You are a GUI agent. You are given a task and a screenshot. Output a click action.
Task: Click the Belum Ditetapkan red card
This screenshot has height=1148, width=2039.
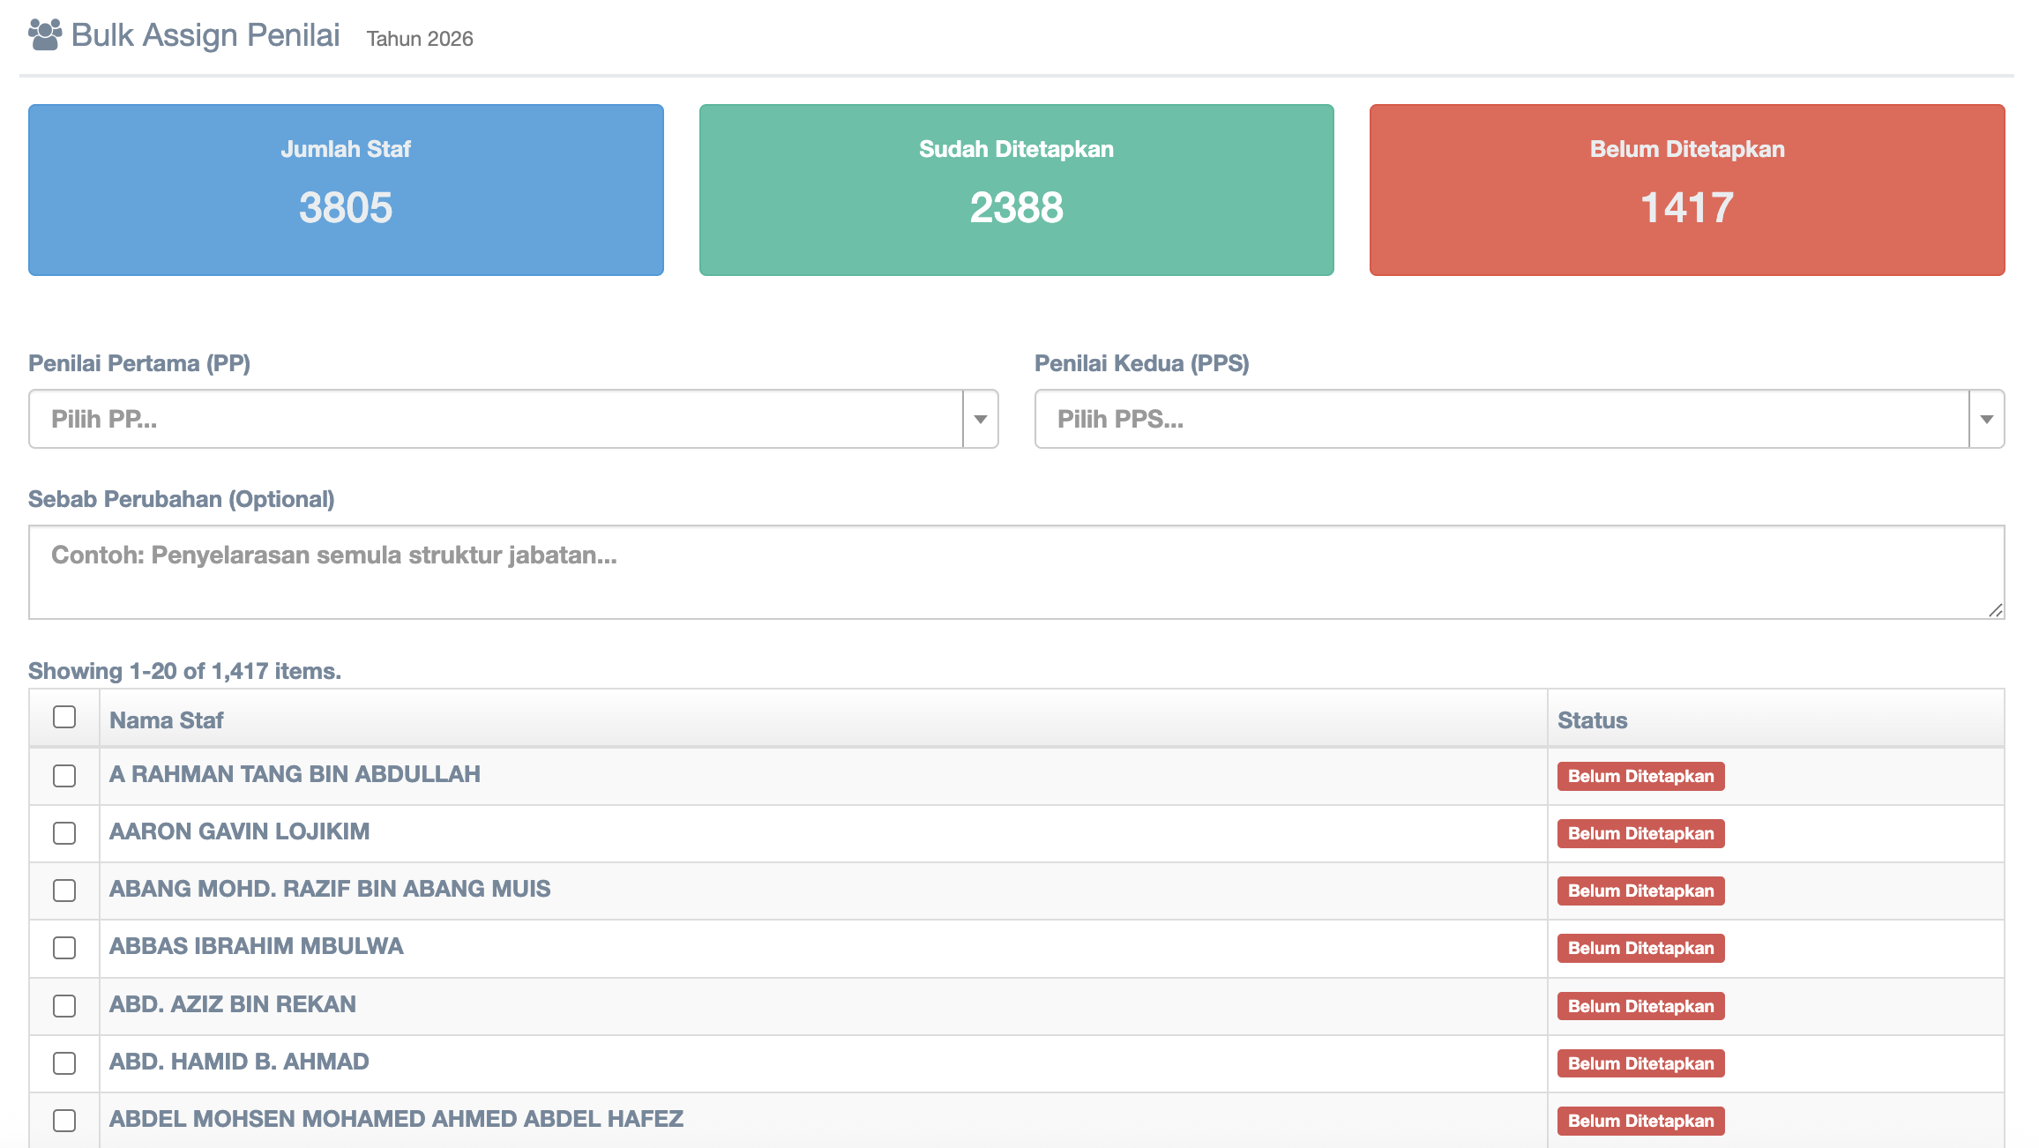1686,190
